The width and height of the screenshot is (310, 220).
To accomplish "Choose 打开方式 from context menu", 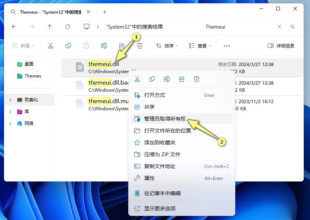I will [x=182, y=95].
